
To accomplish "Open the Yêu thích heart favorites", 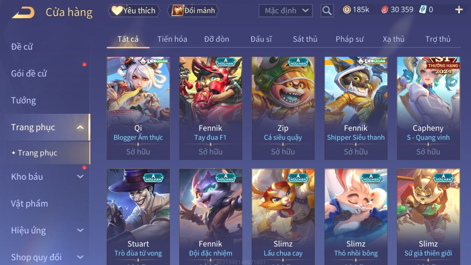I will [x=117, y=11].
